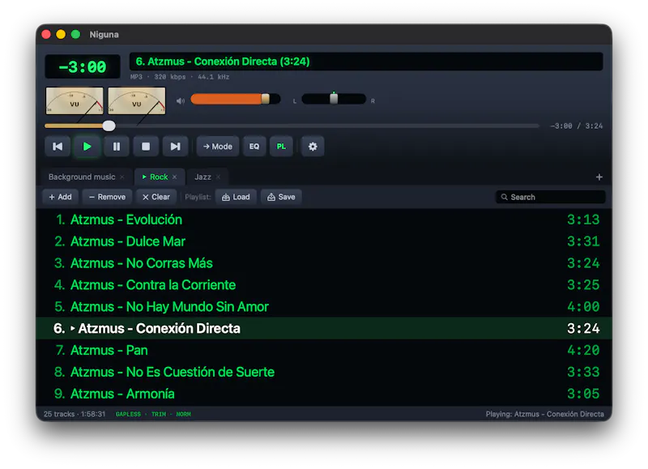Close the Background music tab

click(x=122, y=177)
